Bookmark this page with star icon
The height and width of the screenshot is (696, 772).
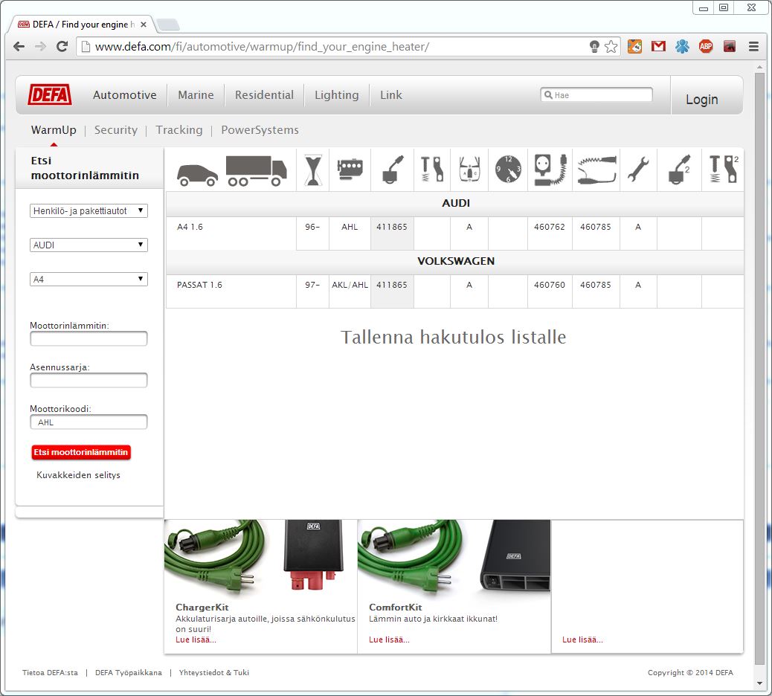click(x=611, y=46)
